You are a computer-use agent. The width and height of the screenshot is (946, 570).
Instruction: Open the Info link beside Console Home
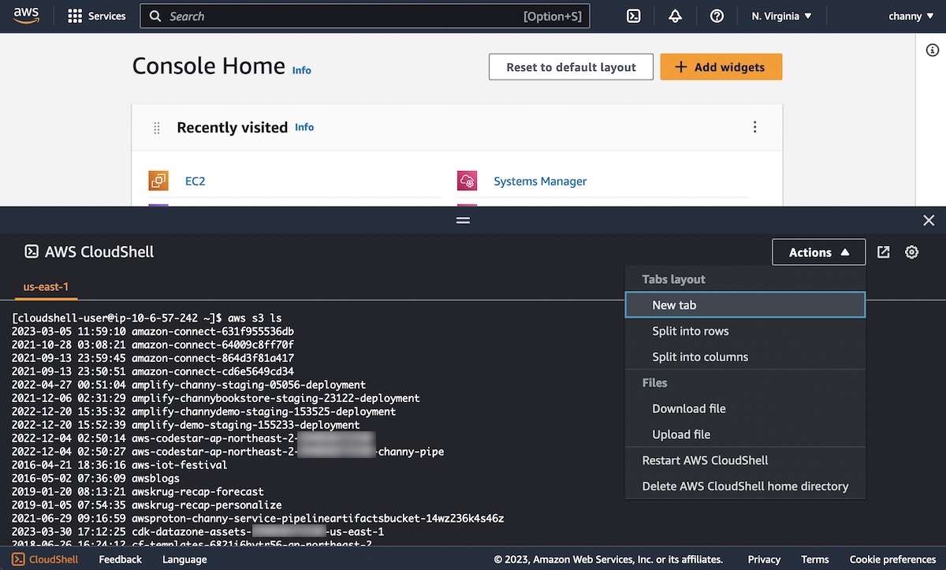301,70
